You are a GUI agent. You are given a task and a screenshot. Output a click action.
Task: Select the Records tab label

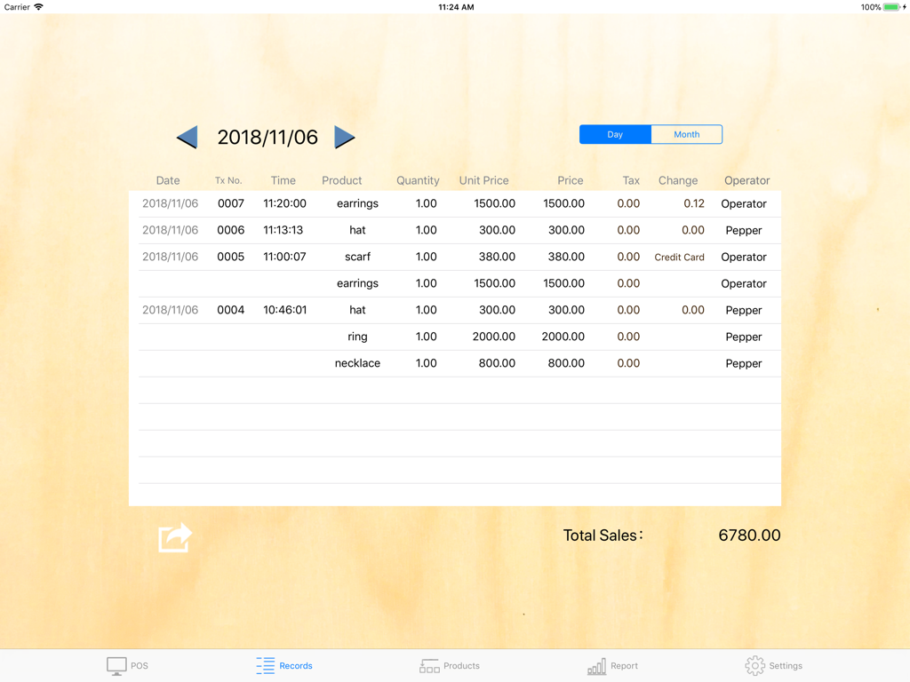click(x=294, y=665)
